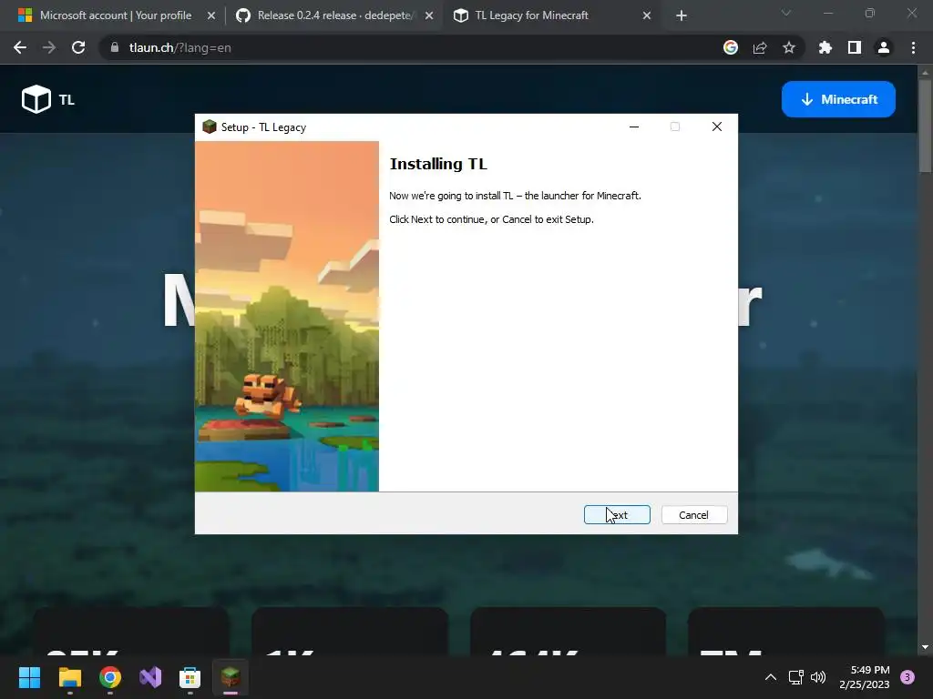This screenshot has height=699, width=933.
Task: Click Next in the TL Legacy setup
Action: point(617,515)
